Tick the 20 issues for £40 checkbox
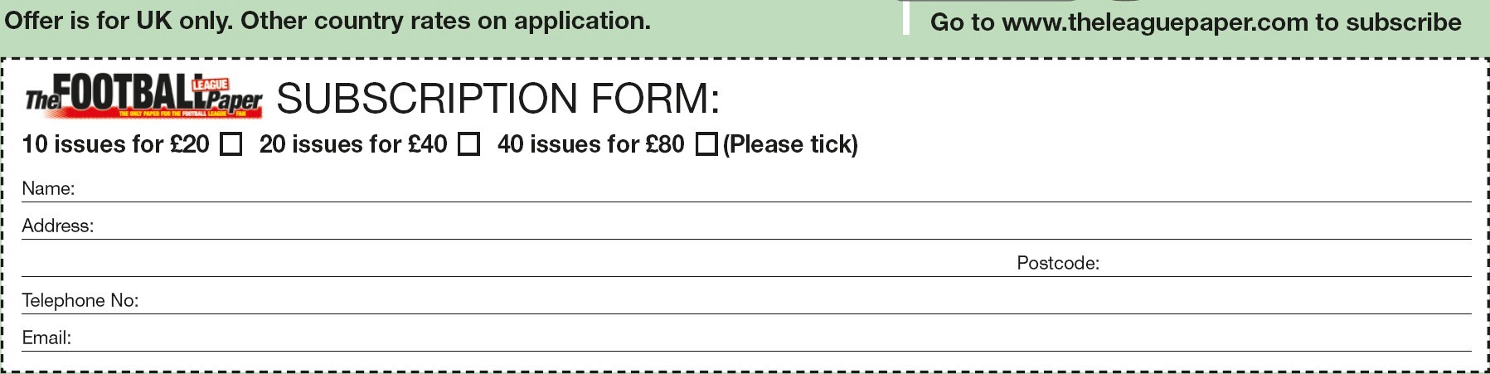Viewport: 1490px width, 374px height. [x=469, y=144]
